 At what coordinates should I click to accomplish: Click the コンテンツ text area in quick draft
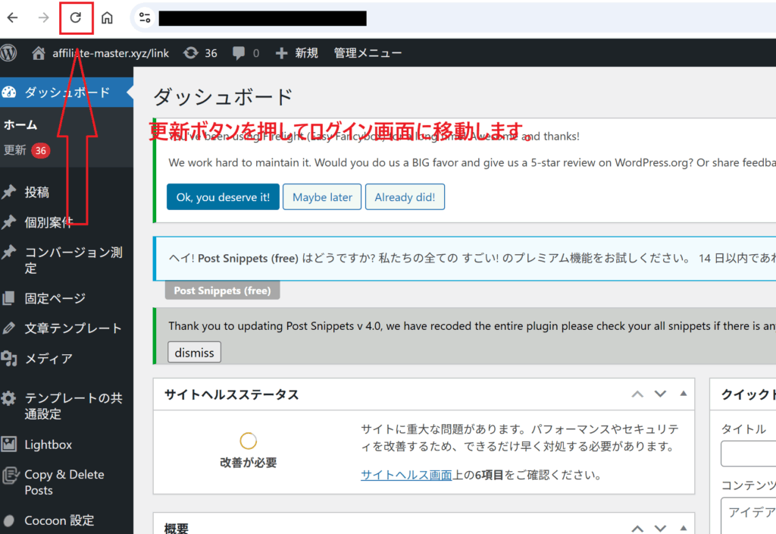(748, 515)
